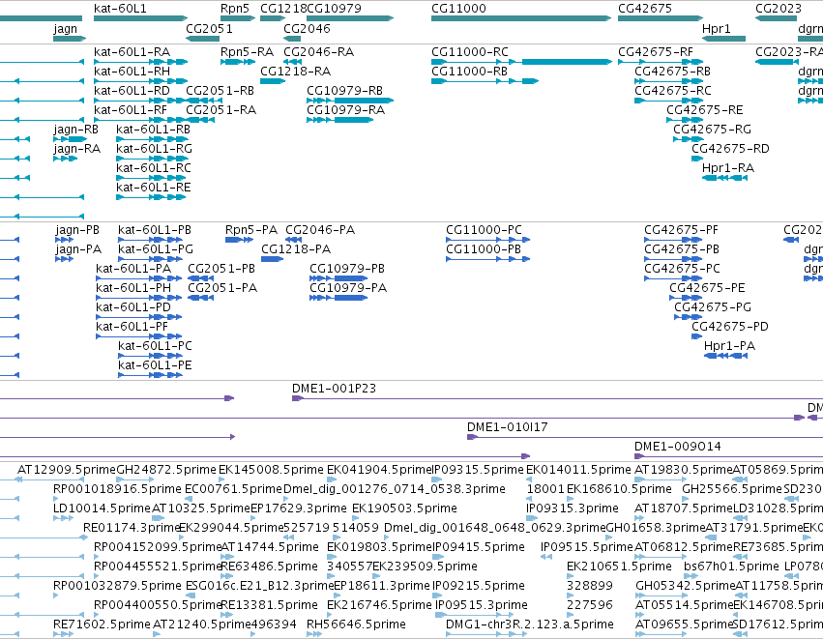Open the EST entry 227596
The image size is (823, 639).
590,605
